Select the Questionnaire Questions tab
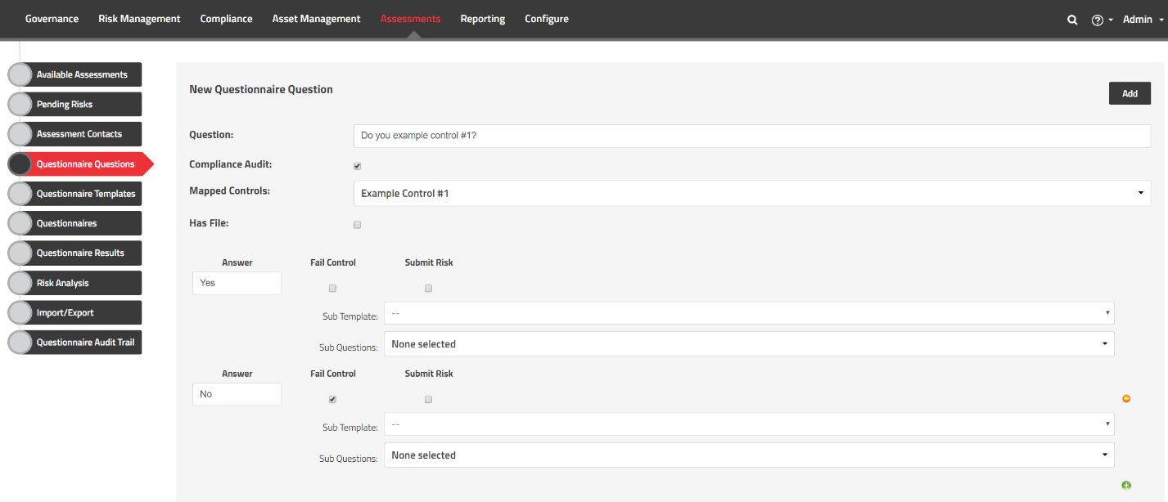Viewport: 1168px width, 502px height. (x=86, y=164)
